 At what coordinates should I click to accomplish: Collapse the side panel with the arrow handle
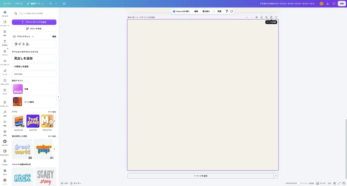point(58,97)
